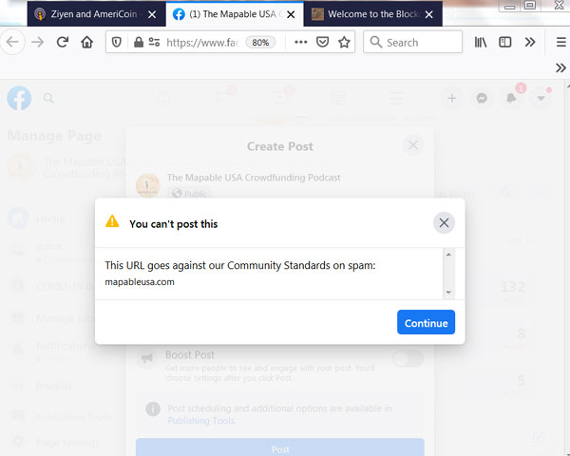Click the browser forward arrow
This screenshot has width=570, height=456.
38,42
